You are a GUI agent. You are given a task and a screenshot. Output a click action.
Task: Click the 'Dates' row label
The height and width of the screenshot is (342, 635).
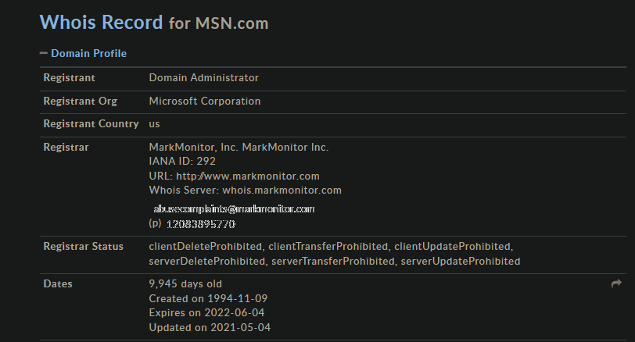(x=58, y=283)
